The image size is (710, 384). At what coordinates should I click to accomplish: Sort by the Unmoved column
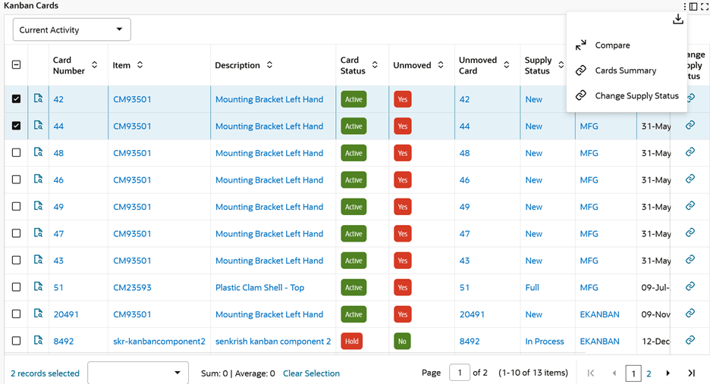[441, 64]
